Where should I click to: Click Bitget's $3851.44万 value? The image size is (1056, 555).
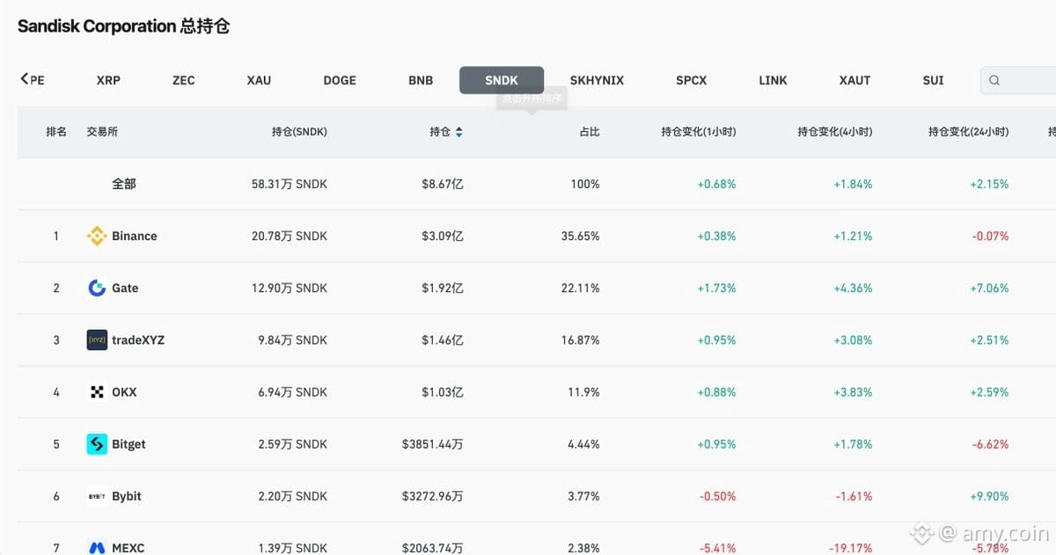point(433,444)
